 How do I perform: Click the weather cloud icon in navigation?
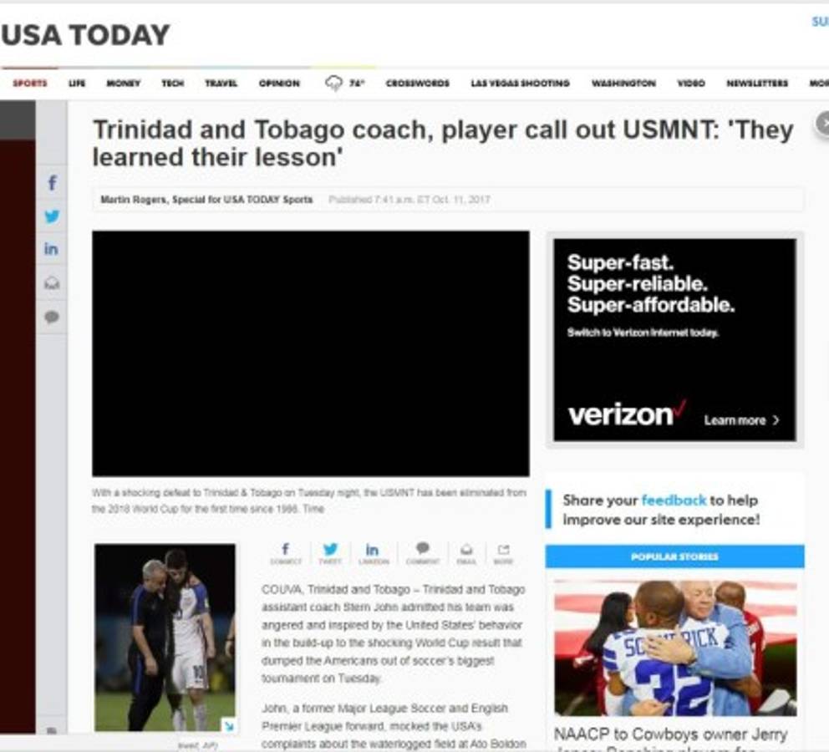[334, 83]
